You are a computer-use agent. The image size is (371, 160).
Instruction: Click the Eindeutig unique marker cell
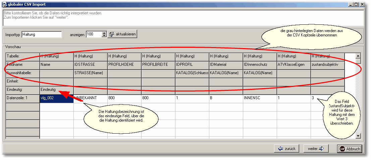(x=56, y=90)
